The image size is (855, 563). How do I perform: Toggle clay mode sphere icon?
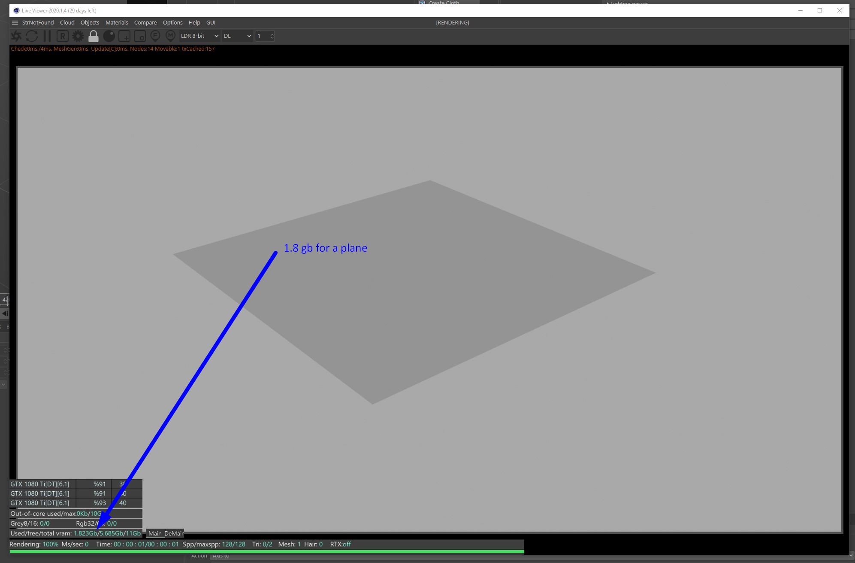(x=109, y=36)
